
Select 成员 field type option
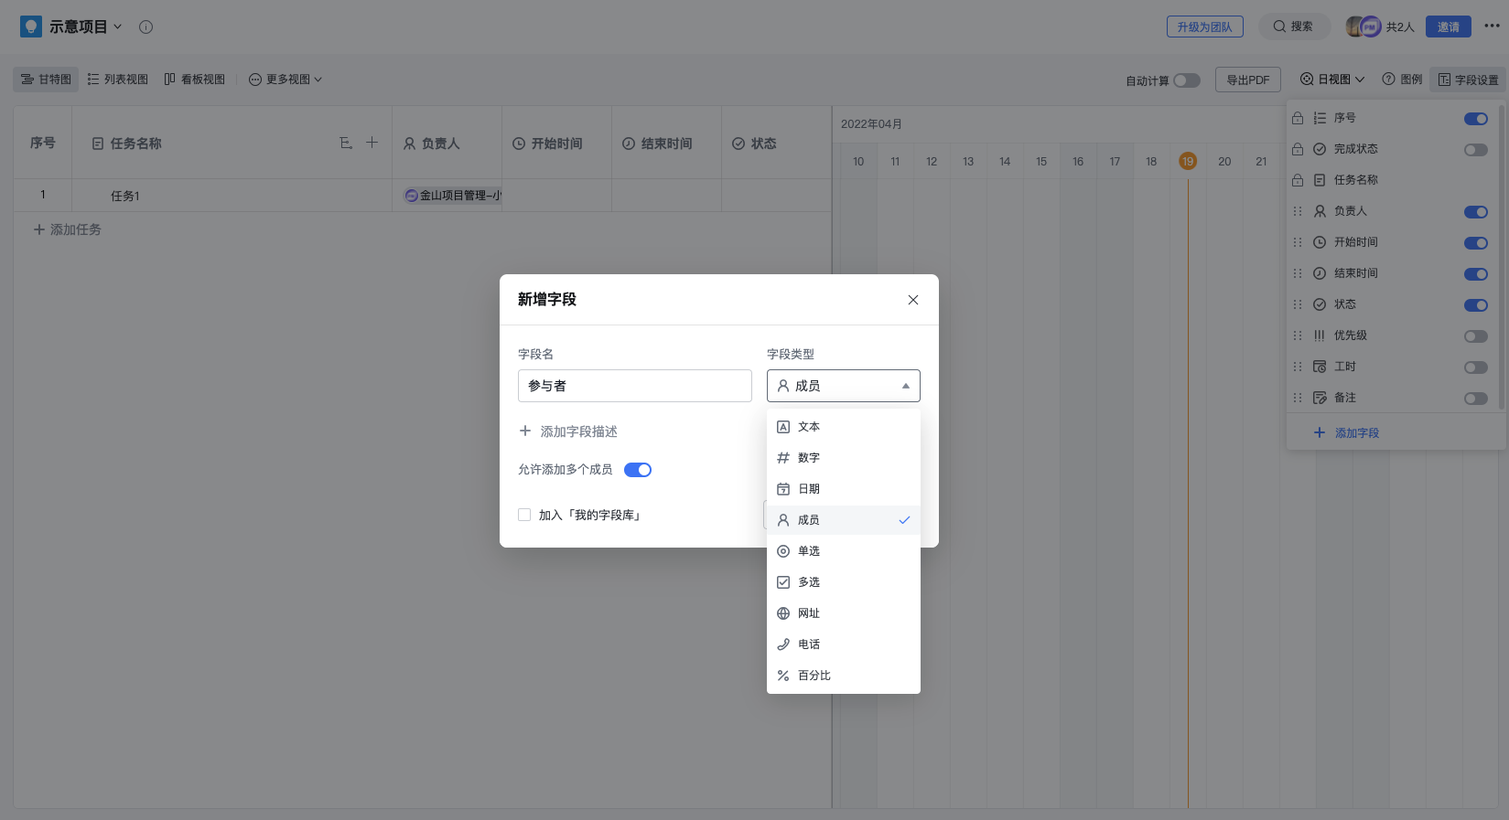click(x=844, y=520)
